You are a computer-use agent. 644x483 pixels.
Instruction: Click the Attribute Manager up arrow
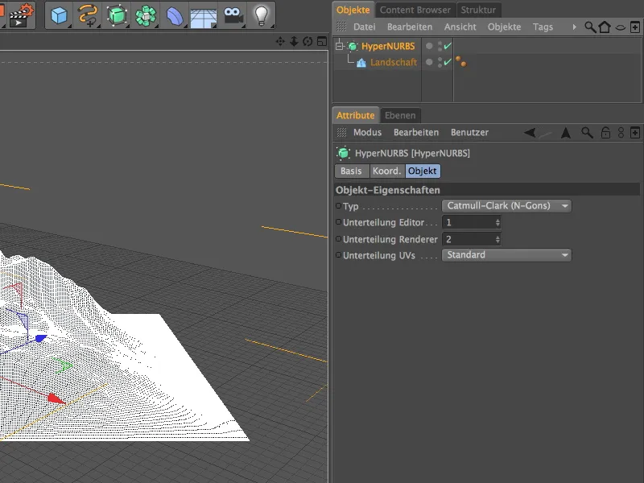(x=566, y=133)
